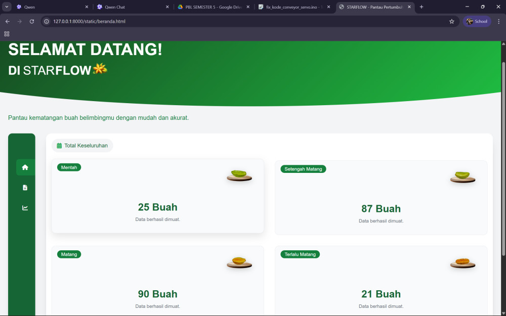Select the Mentah badge label
Viewport: 506px width, 316px height.
pos(69,167)
